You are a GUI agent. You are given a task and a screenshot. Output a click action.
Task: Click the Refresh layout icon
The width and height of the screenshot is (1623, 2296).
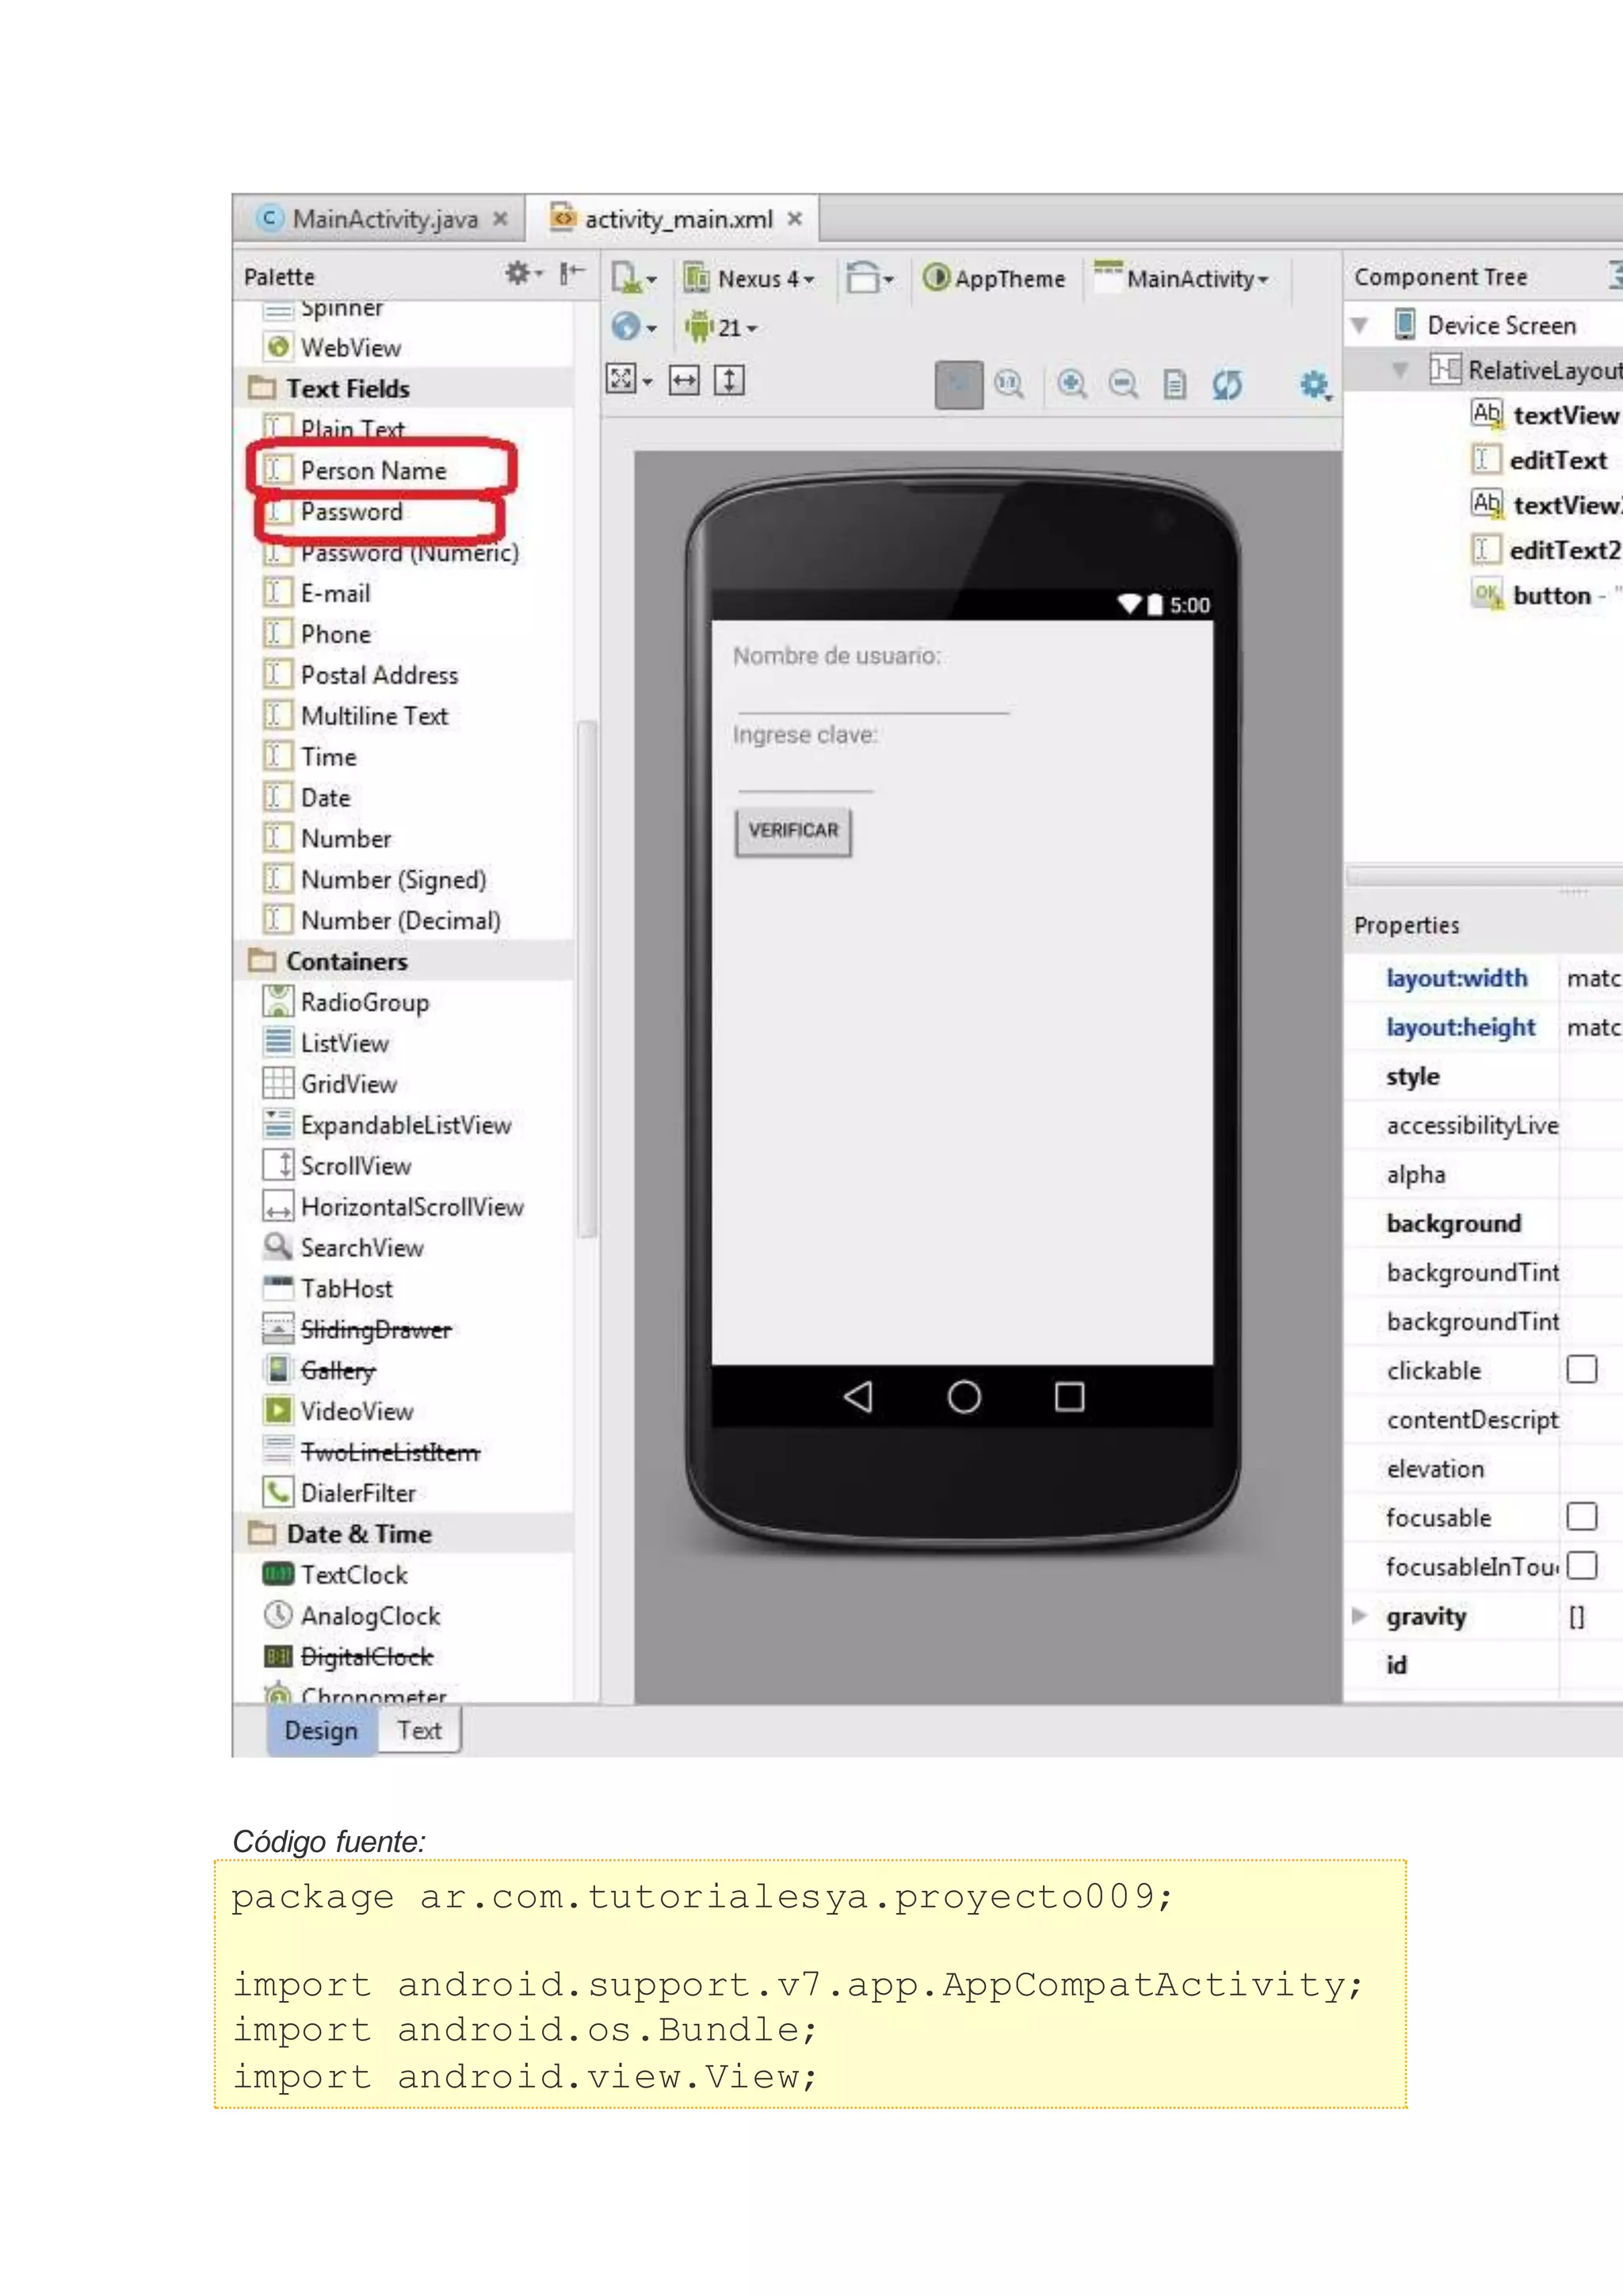point(1228,384)
